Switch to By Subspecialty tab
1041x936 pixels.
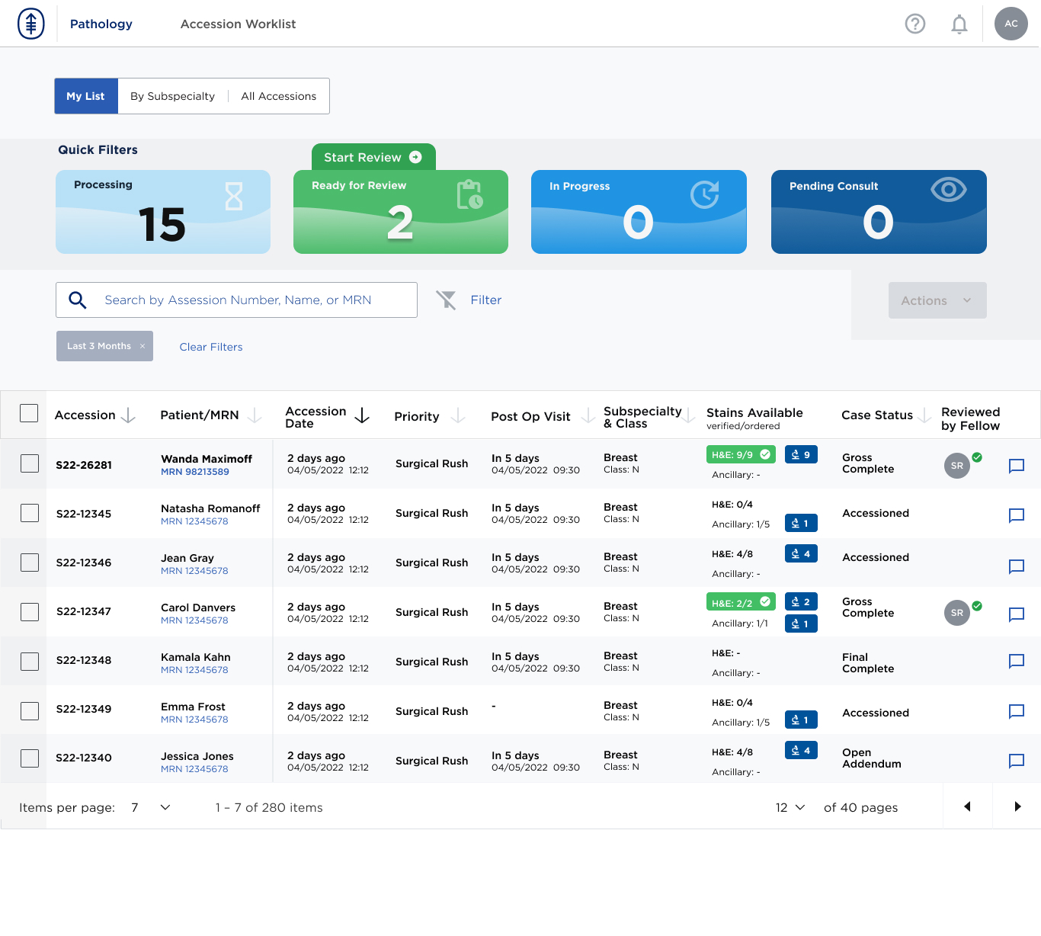(172, 96)
